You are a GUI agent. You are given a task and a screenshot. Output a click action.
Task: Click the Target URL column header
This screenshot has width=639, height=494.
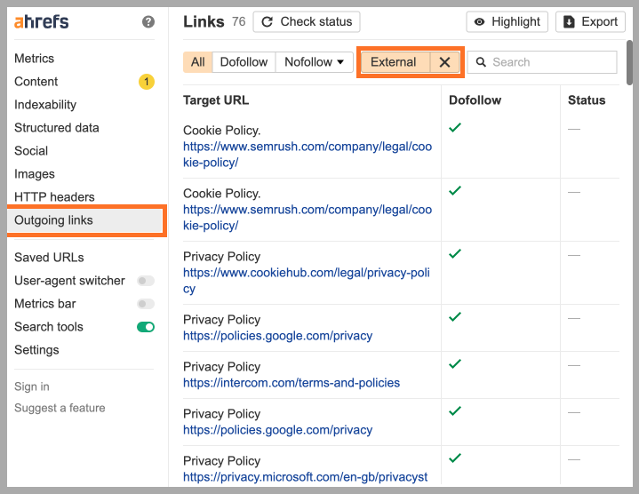pos(216,100)
